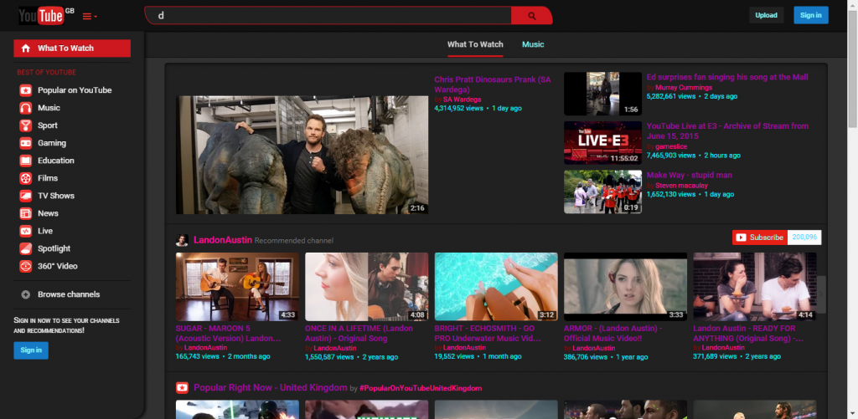Click the Browse channels plus icon

coord(25,294)
